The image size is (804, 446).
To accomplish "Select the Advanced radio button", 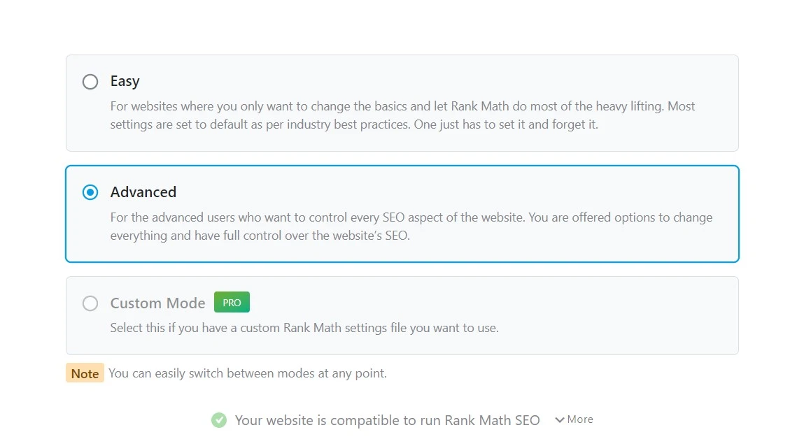I will click(90, 192).
